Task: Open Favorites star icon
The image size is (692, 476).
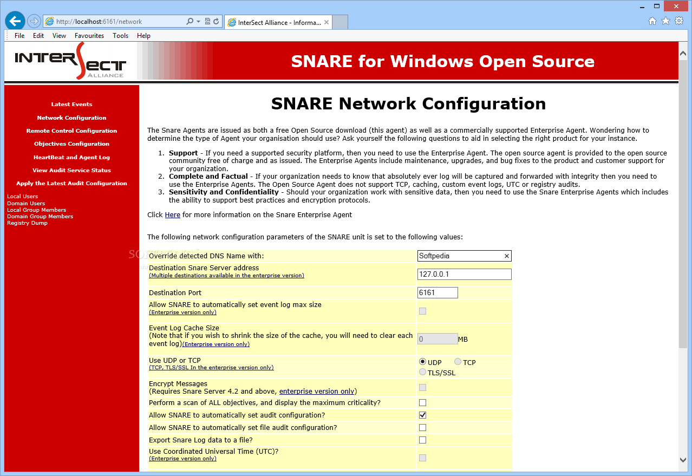Action: click(x=665, y=21)
